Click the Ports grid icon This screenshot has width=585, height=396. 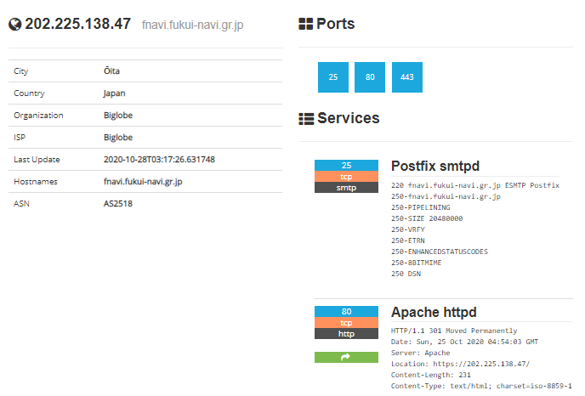click(x=305, y=24)
